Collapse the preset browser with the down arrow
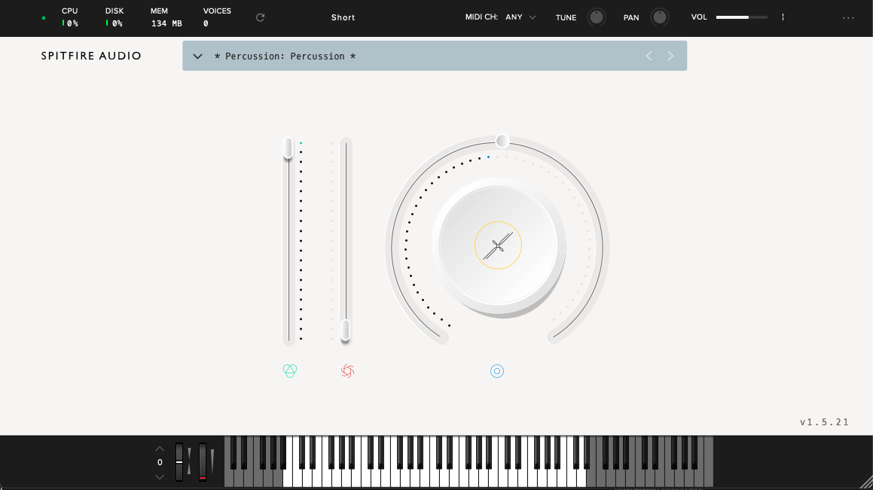This screenshot has width=873, height=490. tap(197, 56)
